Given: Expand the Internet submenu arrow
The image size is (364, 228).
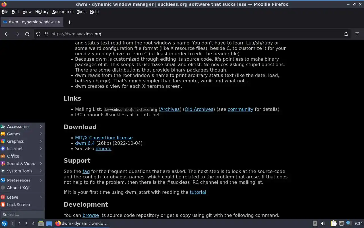Looking at the screenshot, I should pyautogui.click(x=41, y=149).
